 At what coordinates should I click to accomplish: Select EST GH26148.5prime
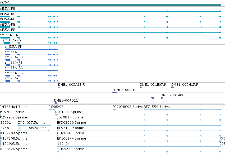point(71,133)
